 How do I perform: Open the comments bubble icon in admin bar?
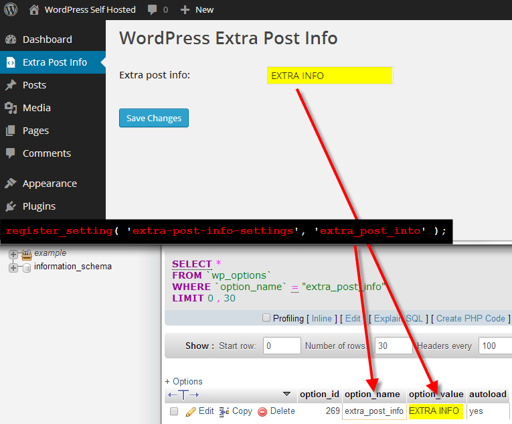click(152, 10)
